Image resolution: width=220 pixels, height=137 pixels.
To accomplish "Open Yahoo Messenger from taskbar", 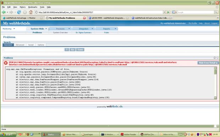I will [x=70, y=134].
